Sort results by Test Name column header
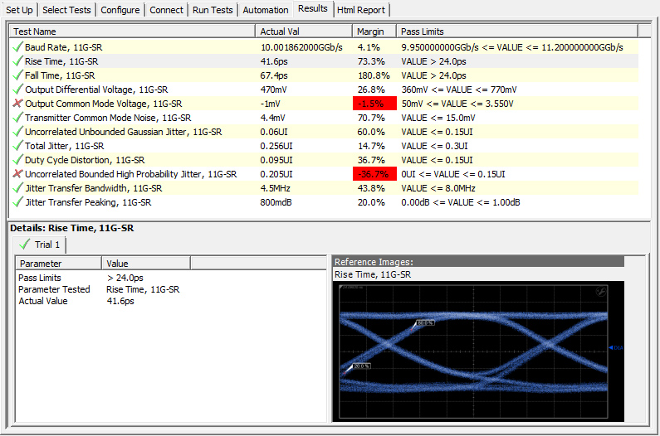 (133, 31)
